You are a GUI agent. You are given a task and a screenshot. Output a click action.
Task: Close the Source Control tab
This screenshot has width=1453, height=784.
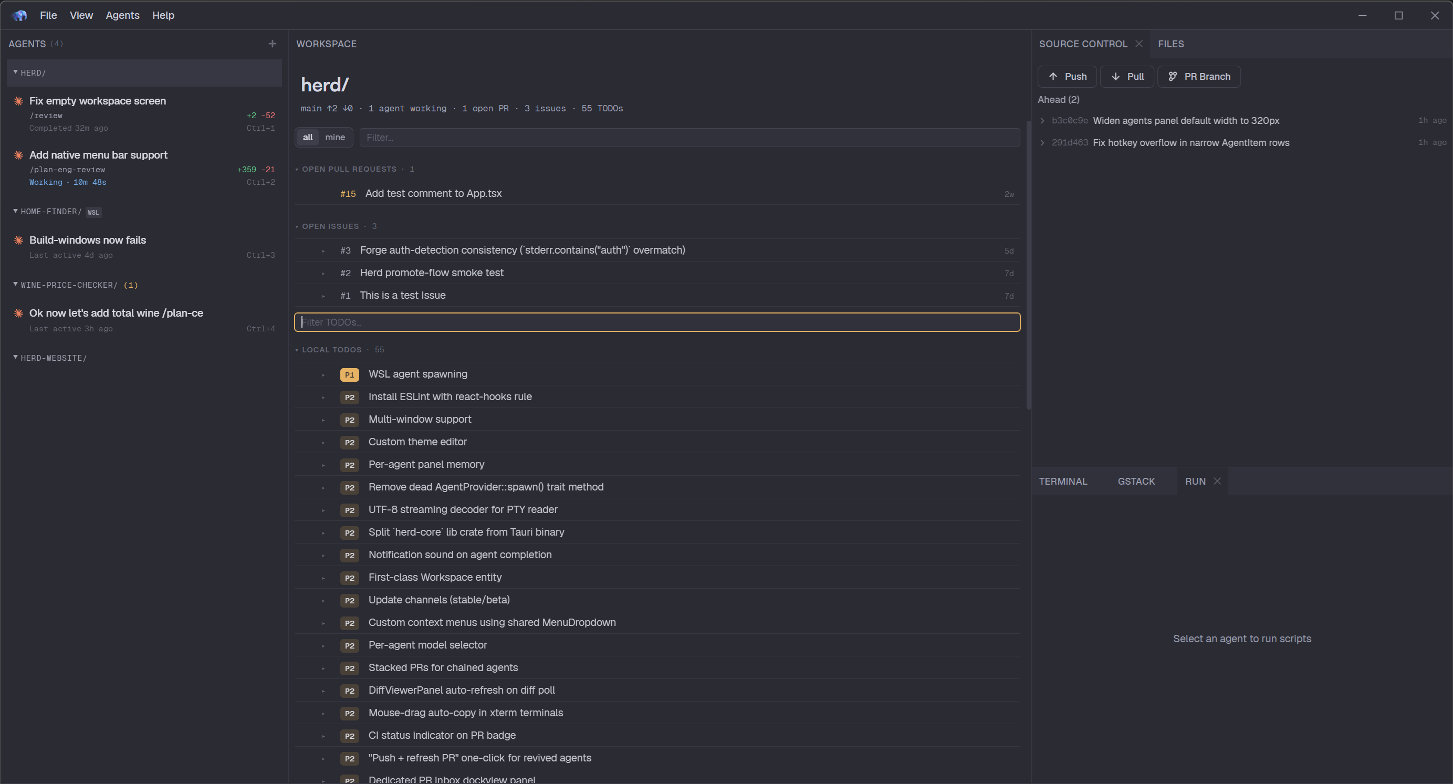click(1139, 44)
